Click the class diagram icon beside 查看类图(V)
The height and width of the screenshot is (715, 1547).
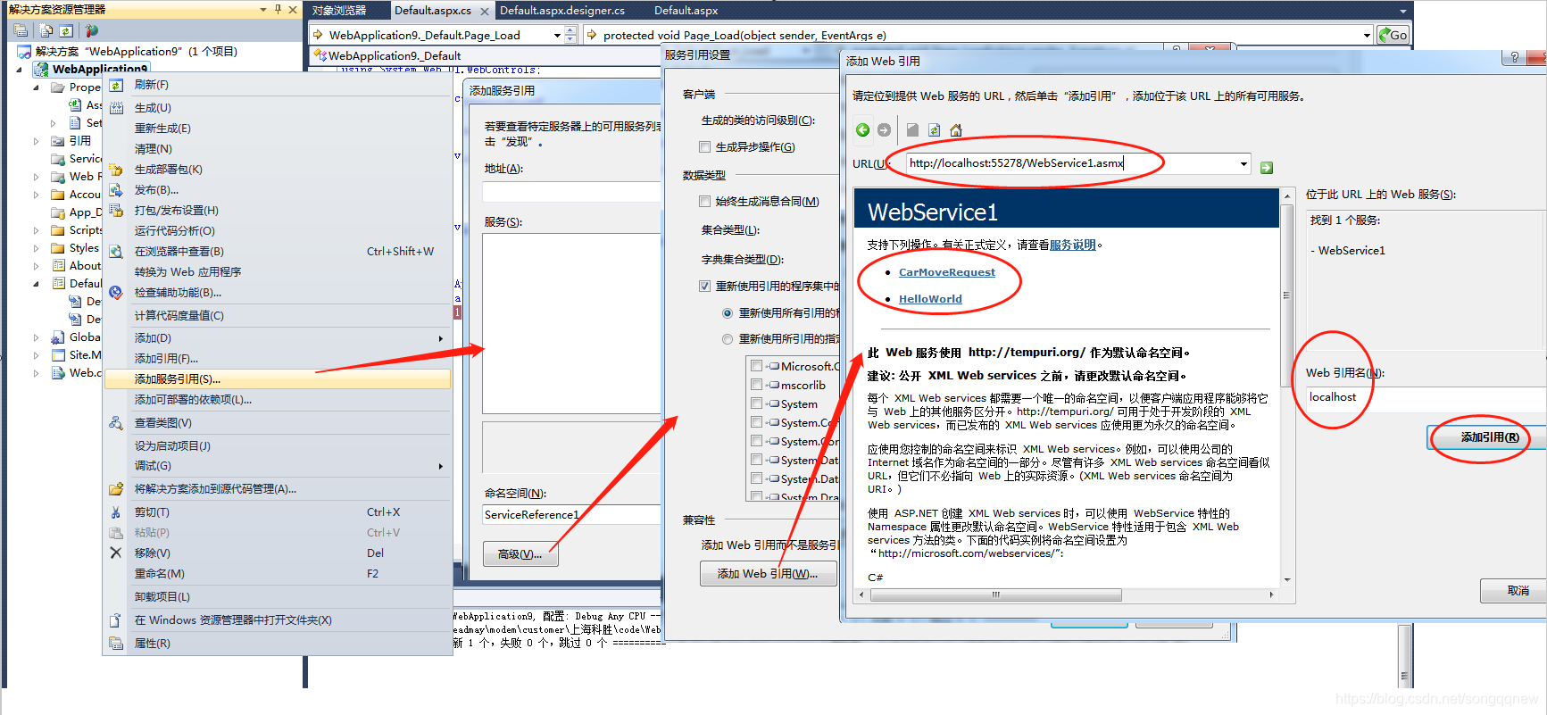pyautogui.click(x=116, y=423)
